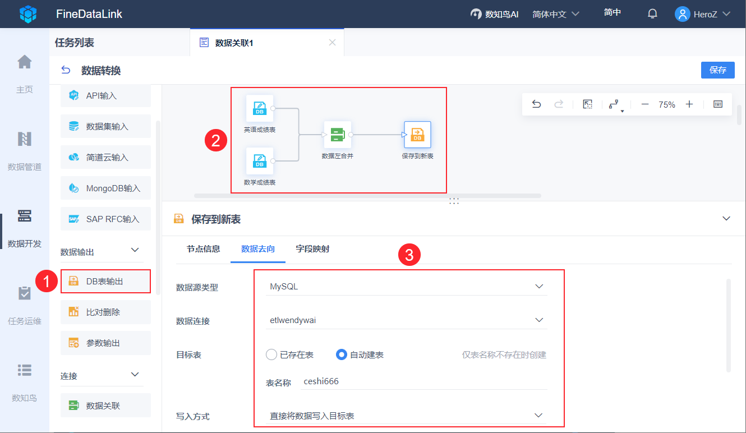Switch to the 字段映射 tab

click(312, 249)
